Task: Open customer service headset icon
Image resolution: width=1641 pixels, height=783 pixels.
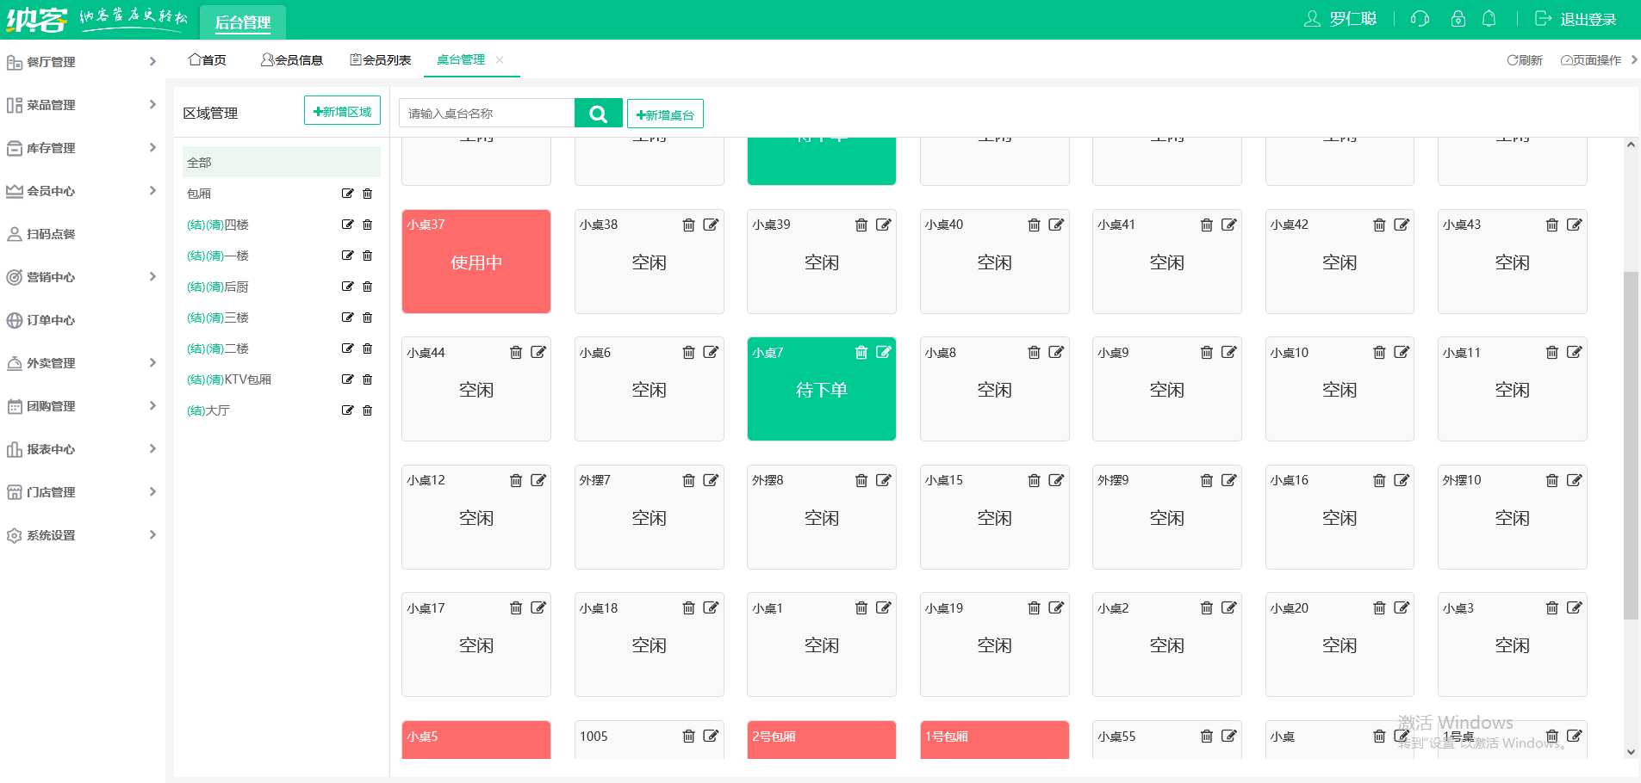Action: [1420, 19]
